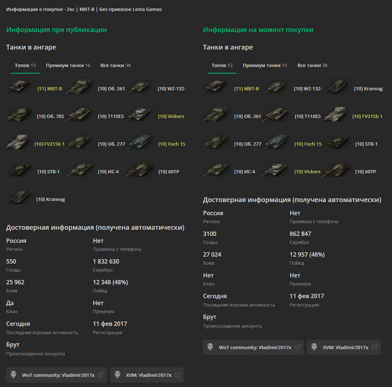Click WoT shield icon on purchase WoT community button
392x387 pixels.
[210, 347]
